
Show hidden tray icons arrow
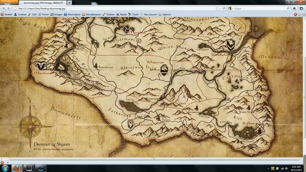pos(268,168)
